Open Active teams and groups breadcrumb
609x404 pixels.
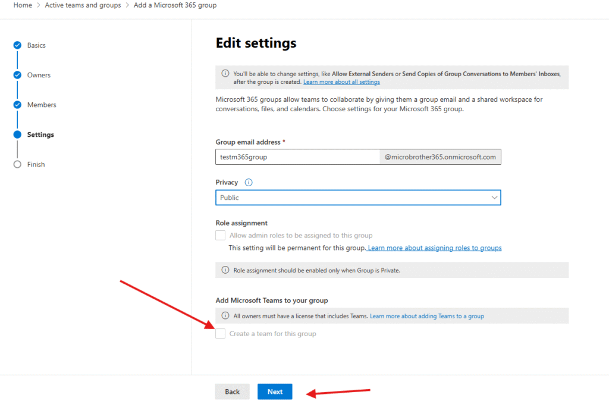[83, 5]
